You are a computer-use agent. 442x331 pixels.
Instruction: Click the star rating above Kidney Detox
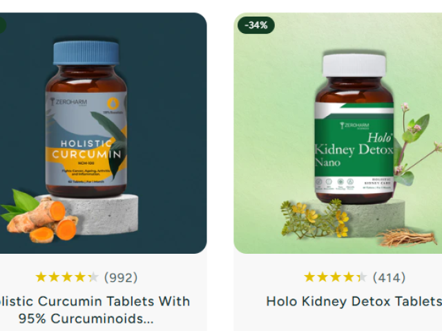(336, 277)
